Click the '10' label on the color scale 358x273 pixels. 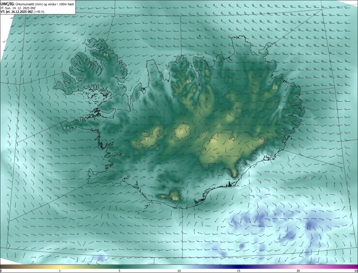click(179, 271)
